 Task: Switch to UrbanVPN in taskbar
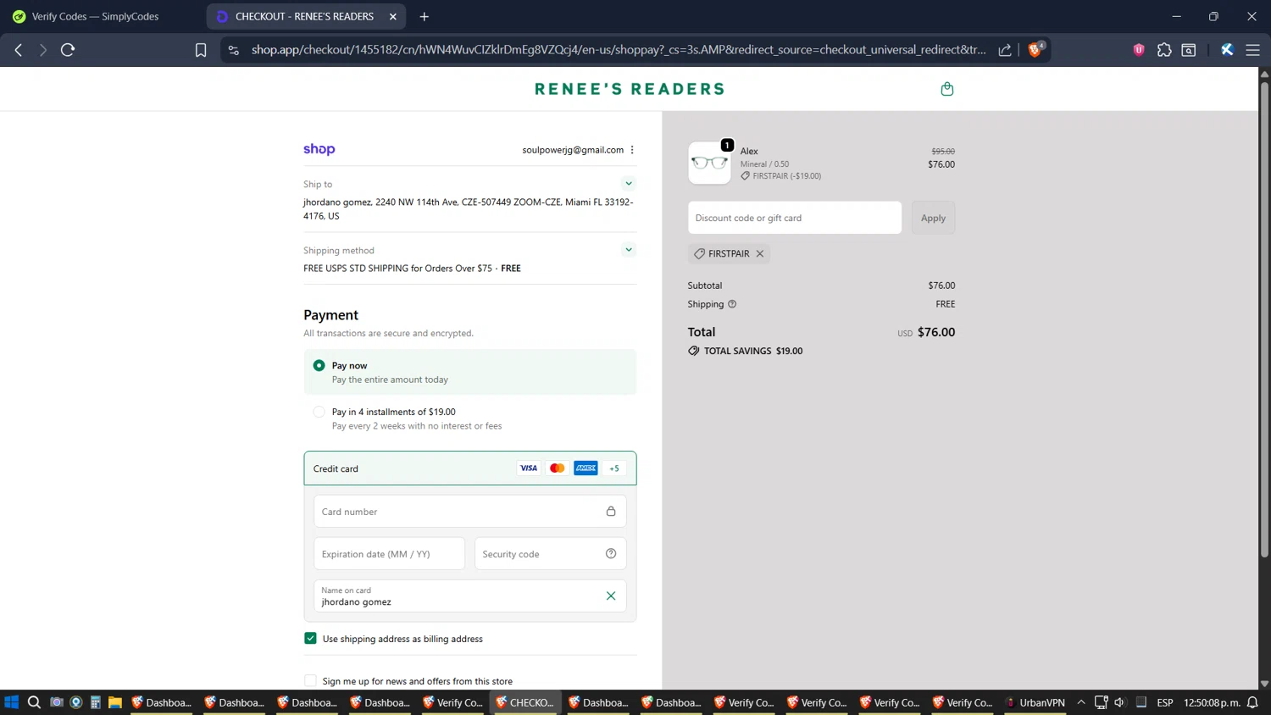1035,702
